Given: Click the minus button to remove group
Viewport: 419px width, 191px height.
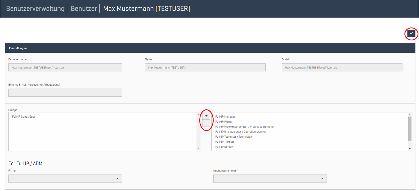Looking at the screenshot, I should [x=206, y=123].
